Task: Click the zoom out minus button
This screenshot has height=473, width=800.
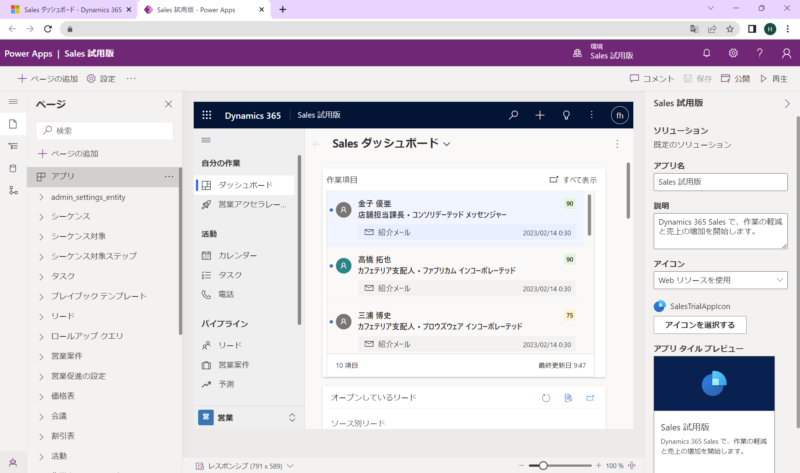Action: [x=521, y=466]
